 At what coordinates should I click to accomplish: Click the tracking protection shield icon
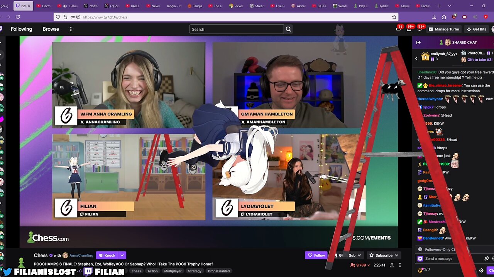tap(58, 17)
